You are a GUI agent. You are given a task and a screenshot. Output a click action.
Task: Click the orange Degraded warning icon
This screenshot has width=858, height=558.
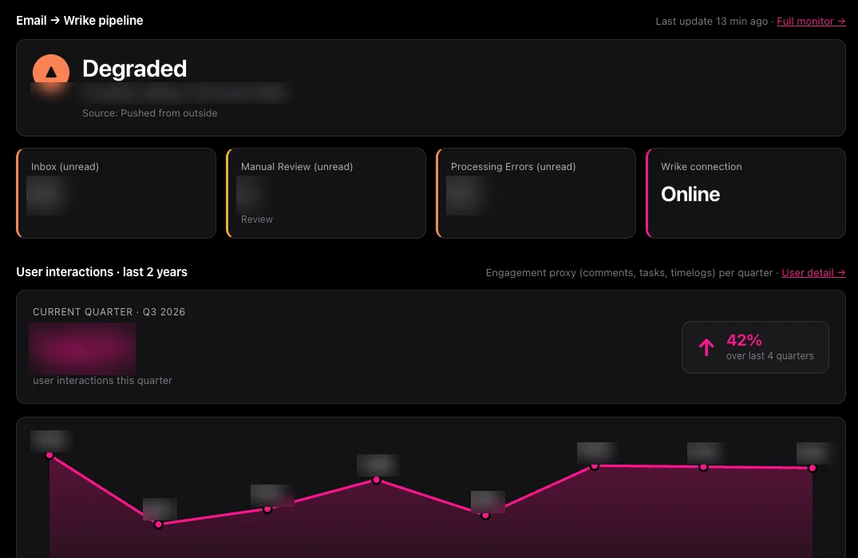tap(51, 72)
